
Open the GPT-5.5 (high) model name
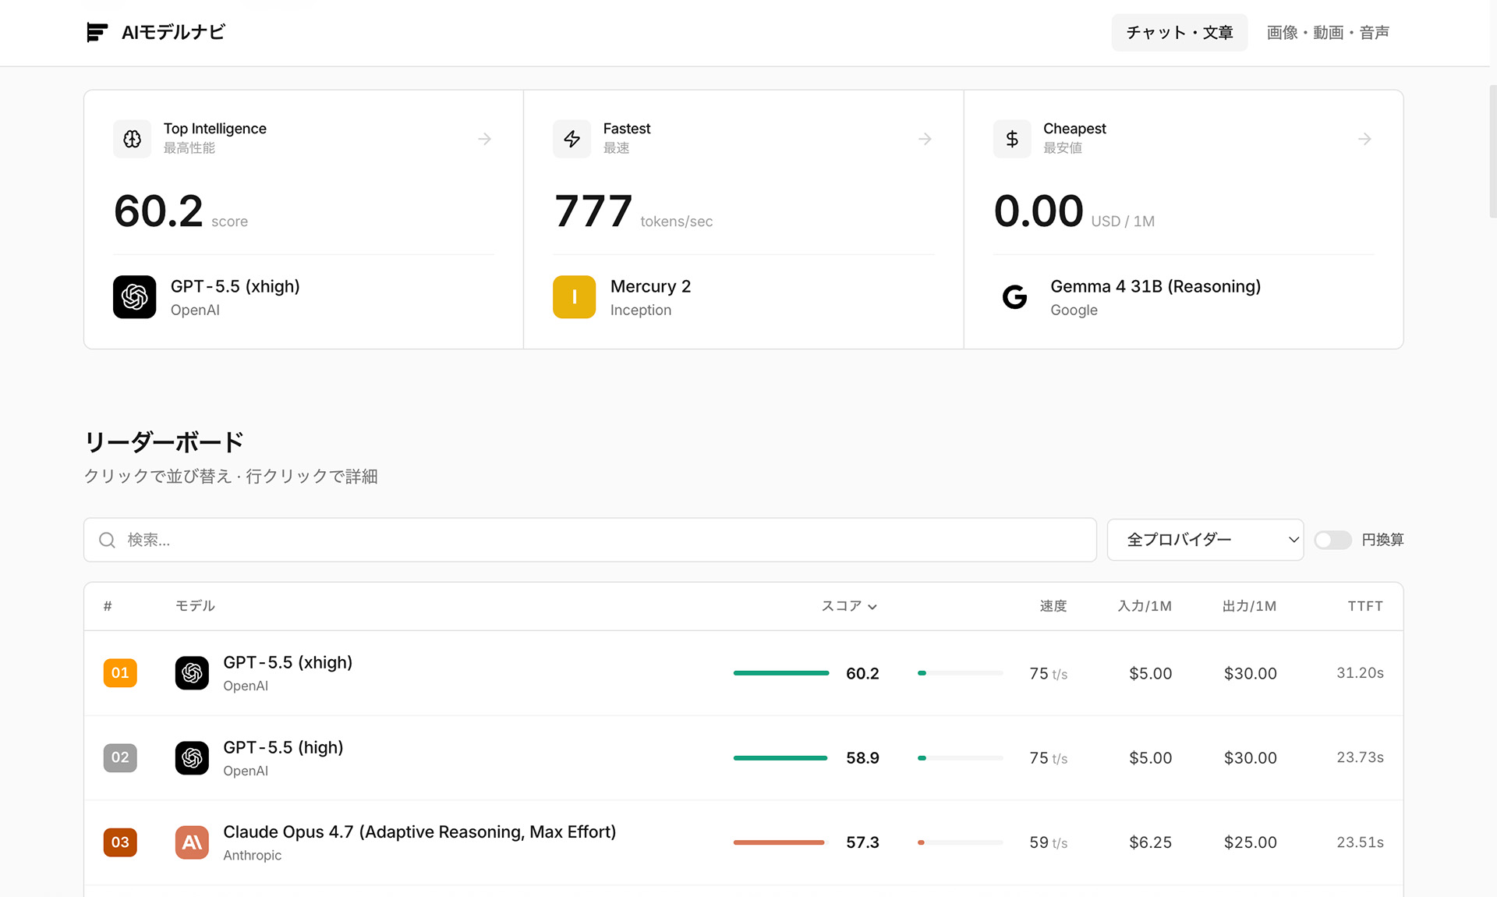coord(283,747)
